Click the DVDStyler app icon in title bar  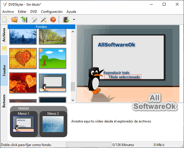5,4
